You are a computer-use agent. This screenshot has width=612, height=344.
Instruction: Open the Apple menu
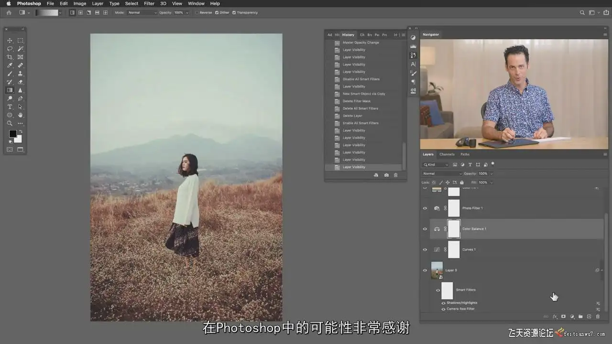9,3
